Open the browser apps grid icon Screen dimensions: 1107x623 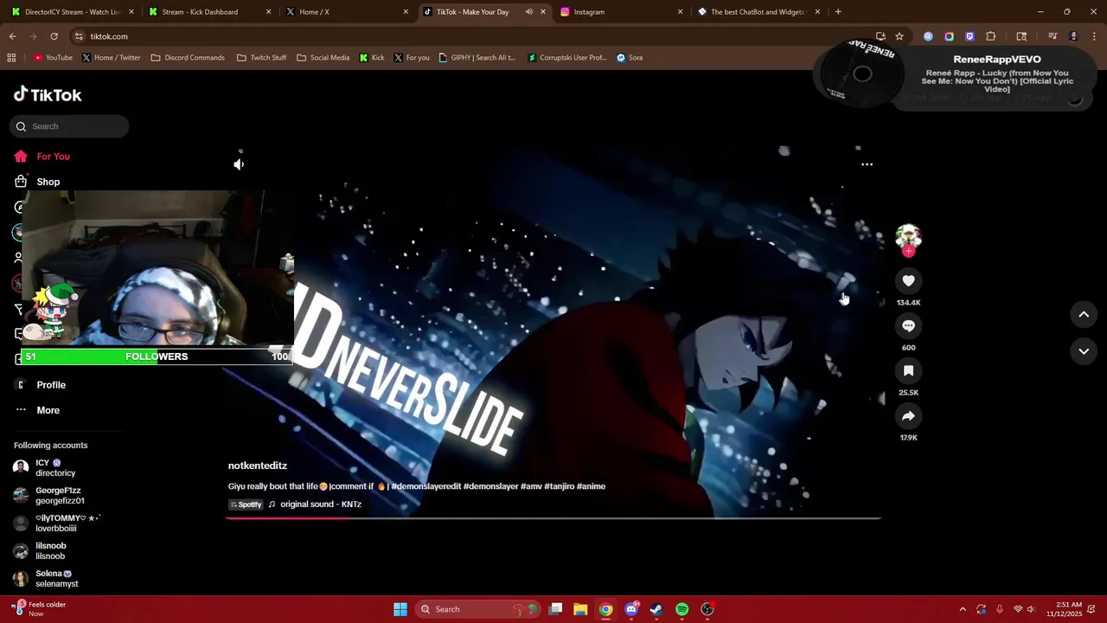11,58
